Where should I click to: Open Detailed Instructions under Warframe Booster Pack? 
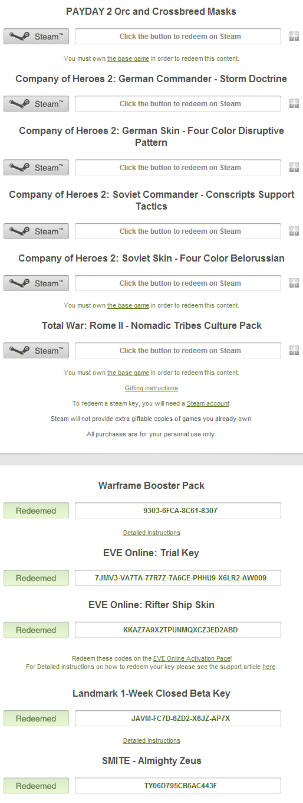click(151, 533)
